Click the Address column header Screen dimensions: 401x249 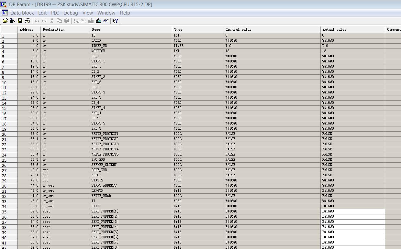point(29,29)
